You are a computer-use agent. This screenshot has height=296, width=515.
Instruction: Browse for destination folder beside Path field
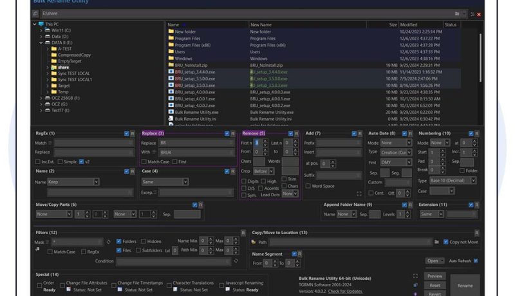click(x=436, y=242)
